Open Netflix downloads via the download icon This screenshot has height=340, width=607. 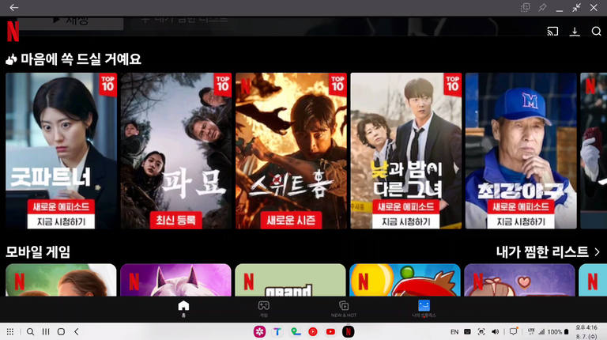coord(575,32)
